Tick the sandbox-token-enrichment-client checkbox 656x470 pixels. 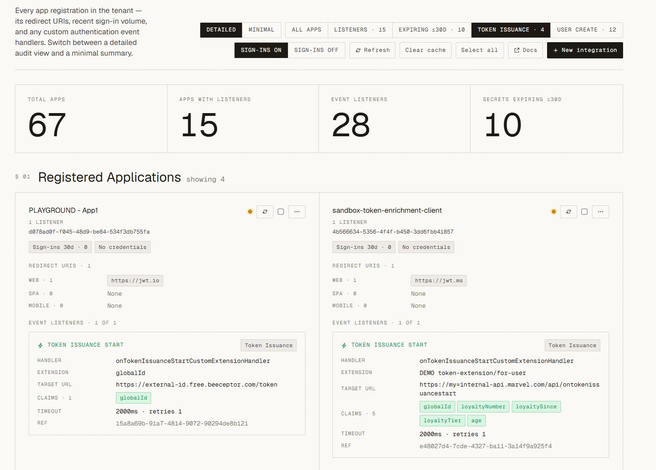click(584, 212)
